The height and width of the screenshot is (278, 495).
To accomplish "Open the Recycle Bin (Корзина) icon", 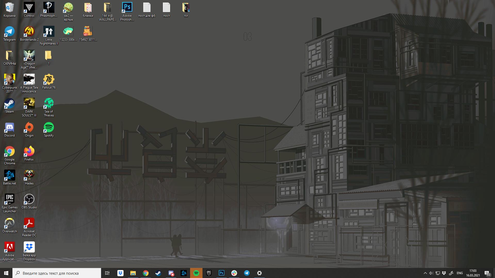I will 10,10.
